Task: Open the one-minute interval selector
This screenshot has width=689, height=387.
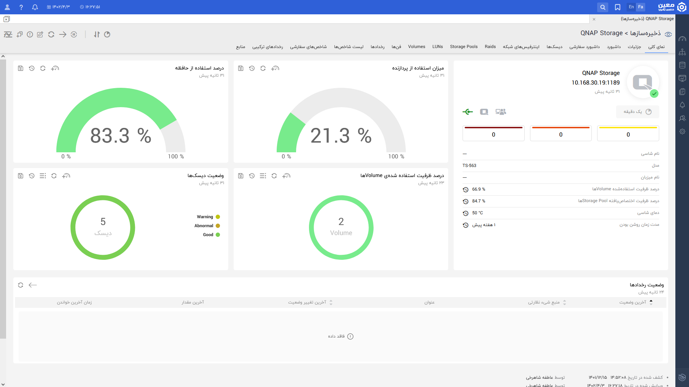Action: 637,112
